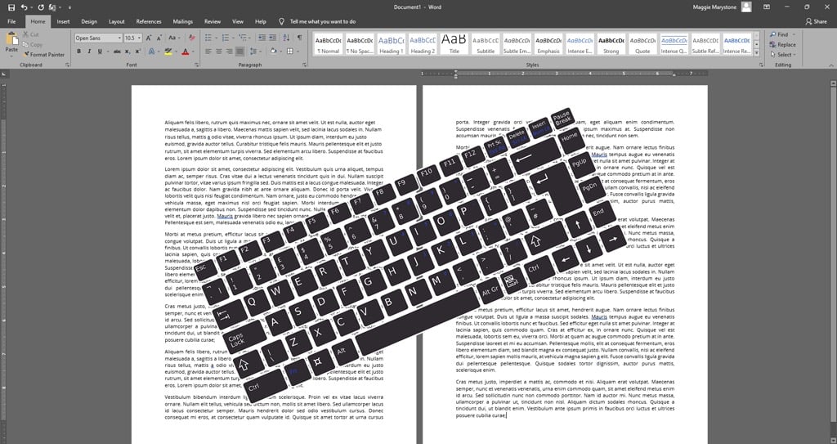The width and height of the screenshot is (837, 444).
Task: Switch to the Layout tab
Action: tap(116, 22)
